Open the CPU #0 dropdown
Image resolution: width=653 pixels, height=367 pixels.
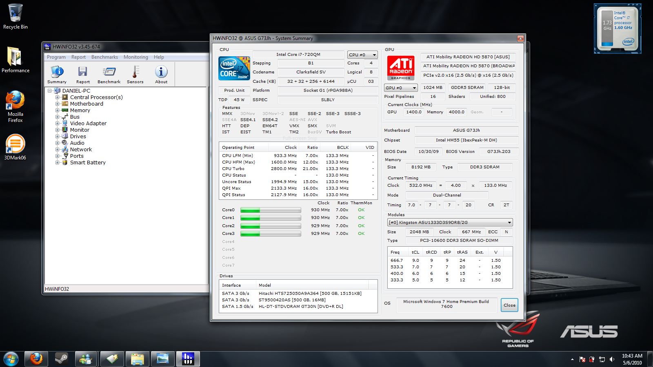pyautogui.click(x=362, y=55)
